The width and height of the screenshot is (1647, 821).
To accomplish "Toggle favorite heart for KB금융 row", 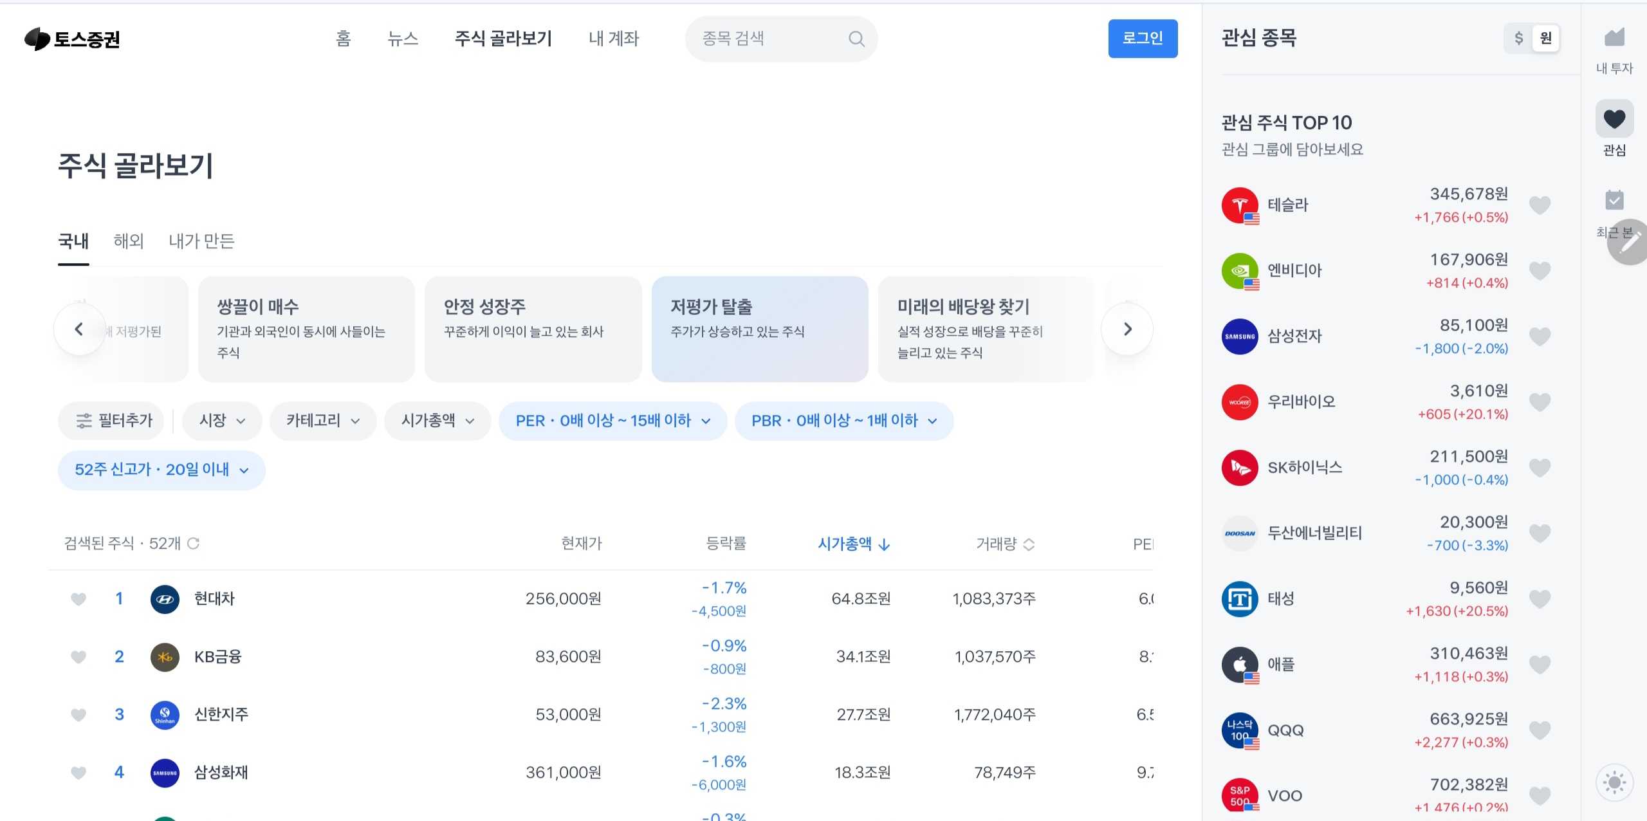I will (78, 657).
